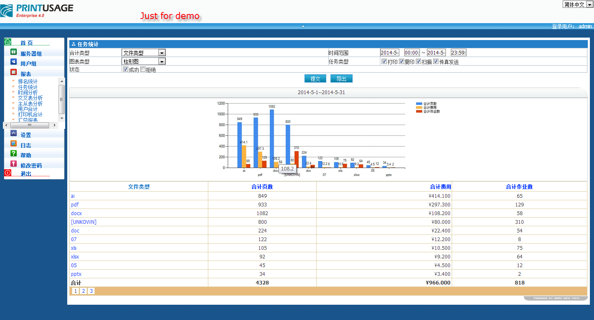Select 打印机合计 in the report submenu
This screenshot has height=320, width=594.
pos(30,114)
